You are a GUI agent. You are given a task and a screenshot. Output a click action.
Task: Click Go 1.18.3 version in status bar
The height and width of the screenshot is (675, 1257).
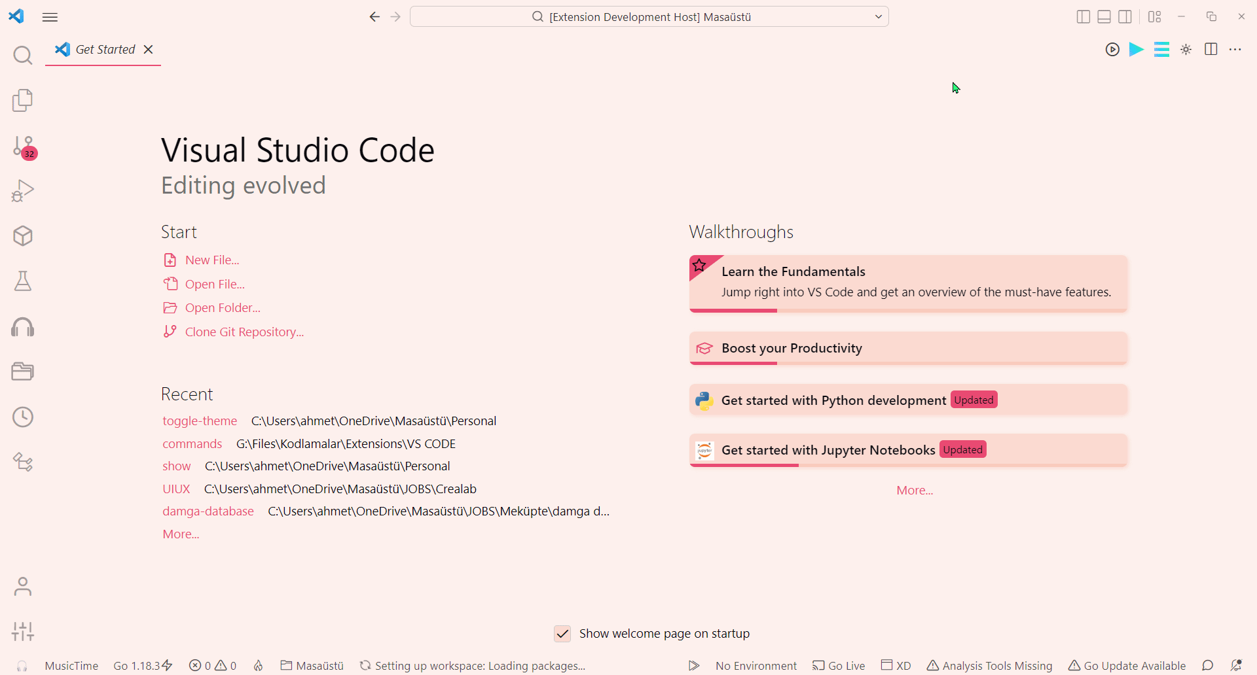click(x=143, y=666)
